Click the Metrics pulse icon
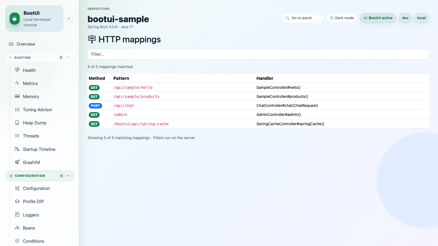This screenshot has width=438, height=246. [17, 83]
